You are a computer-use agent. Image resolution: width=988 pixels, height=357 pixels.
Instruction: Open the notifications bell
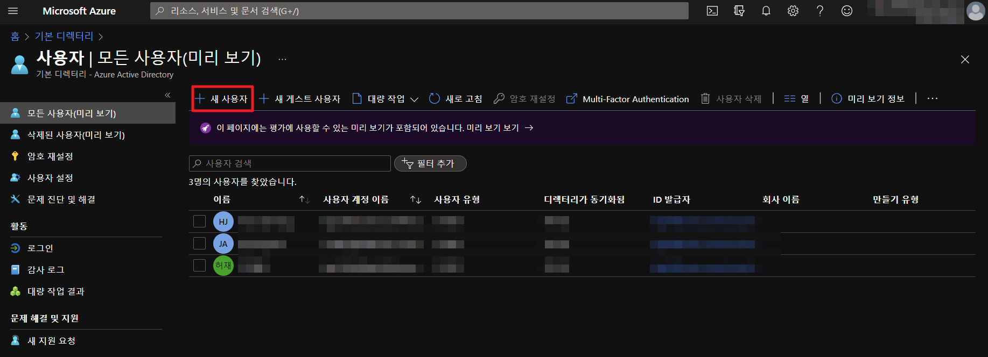[766, 11]
